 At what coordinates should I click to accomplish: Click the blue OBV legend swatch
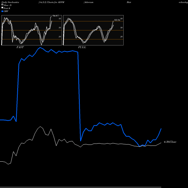pos(2,11)
